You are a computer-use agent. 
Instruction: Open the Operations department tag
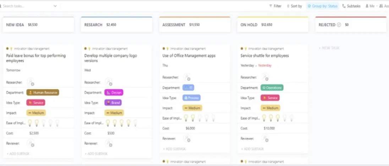(x=272, y=88)
